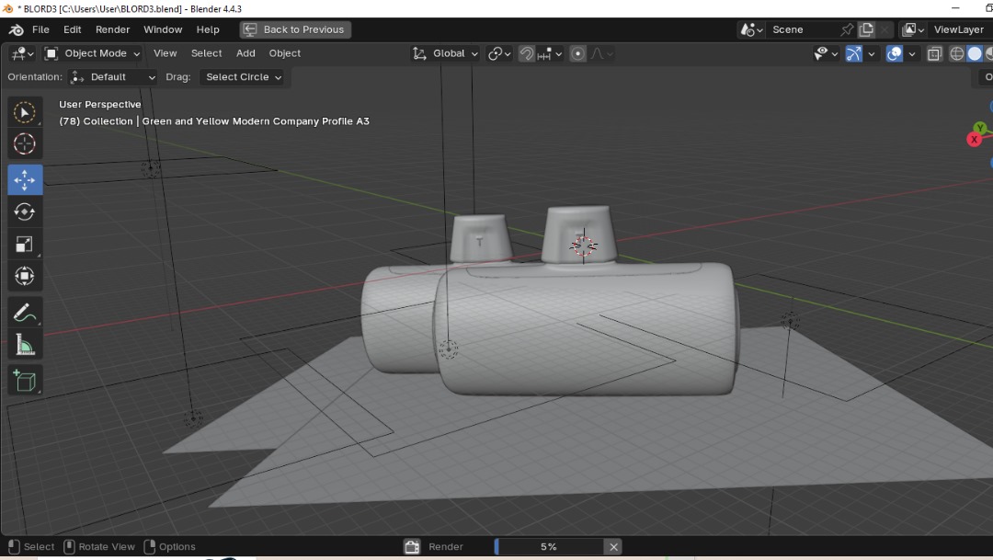
Task: Open the viewport Object menu
Action: (285, 54)
